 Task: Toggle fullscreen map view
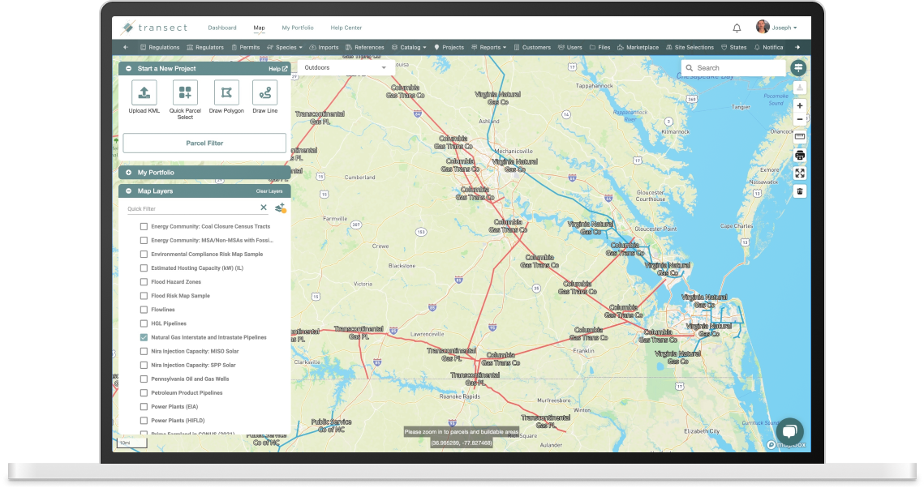coord(800,173)
